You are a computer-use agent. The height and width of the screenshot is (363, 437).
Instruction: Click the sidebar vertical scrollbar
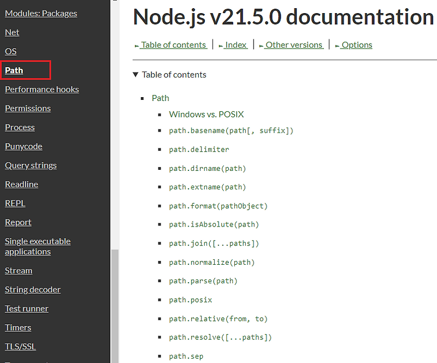115,306
